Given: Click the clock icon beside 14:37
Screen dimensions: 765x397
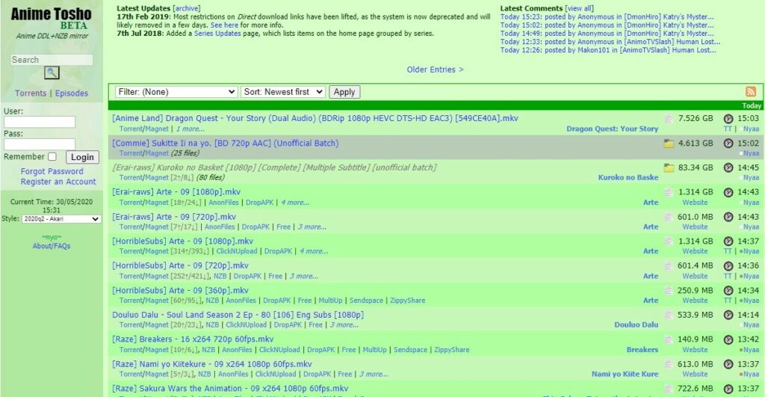Looking at the screenshot, I should [x=728, y=241].
